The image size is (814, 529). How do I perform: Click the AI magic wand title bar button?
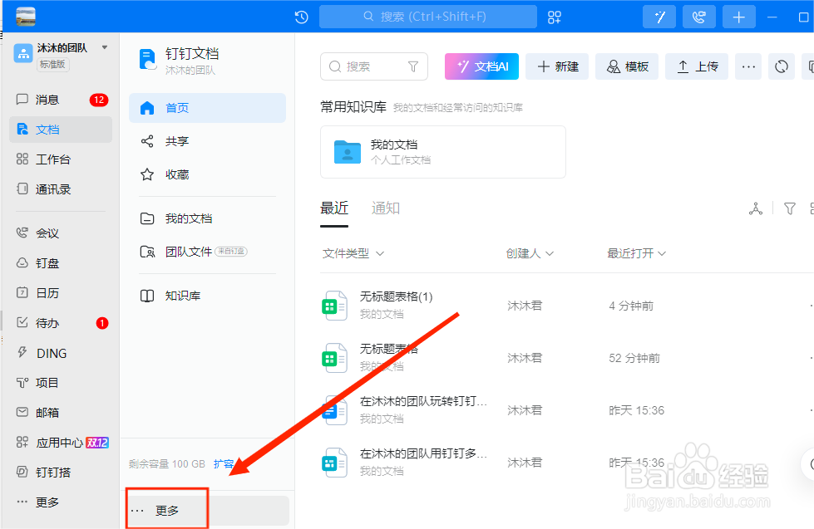659,17
